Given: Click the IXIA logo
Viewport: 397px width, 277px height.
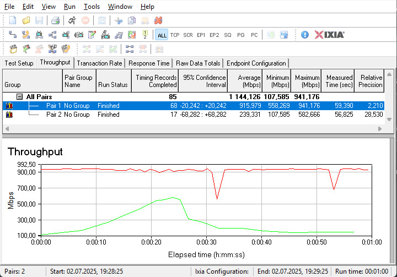Looking at the screenshot, I should coord(329,35).
